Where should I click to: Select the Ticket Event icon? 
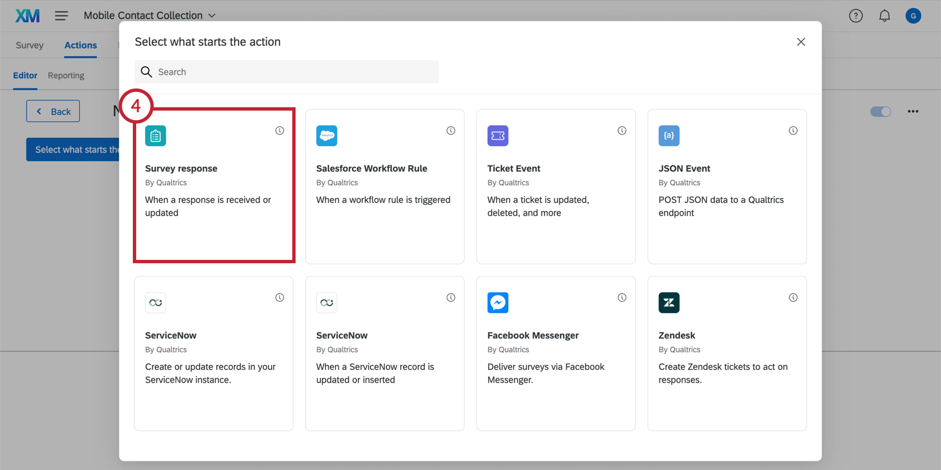(498, 135)
